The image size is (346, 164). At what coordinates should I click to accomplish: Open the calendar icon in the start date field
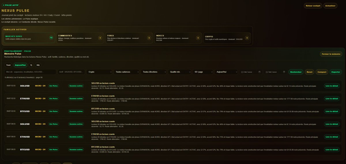(259, 72)
